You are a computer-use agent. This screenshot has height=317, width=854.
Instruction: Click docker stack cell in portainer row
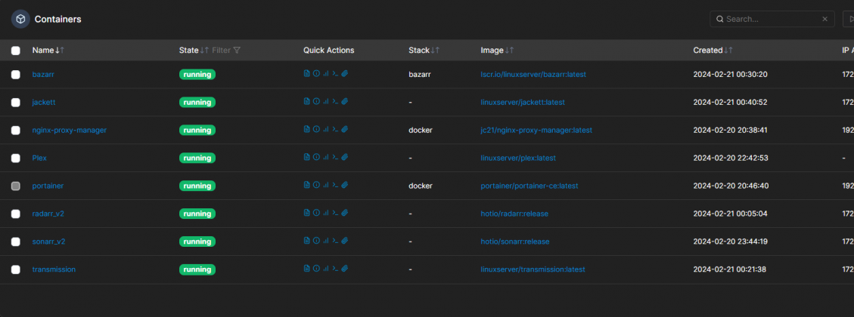[420, 186]
